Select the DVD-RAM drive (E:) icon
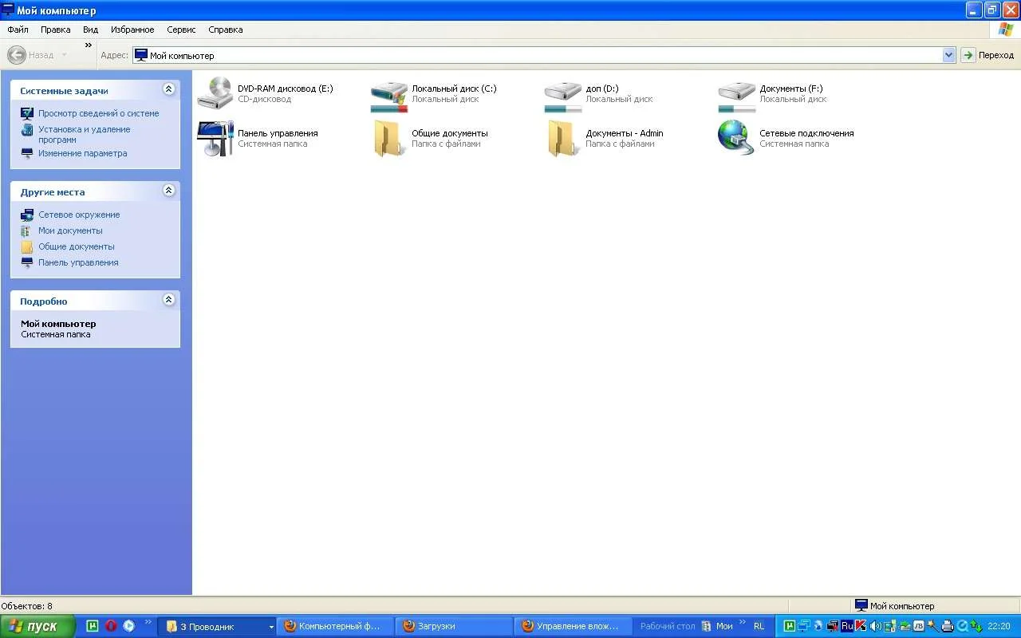 click(x=215, y=94)
